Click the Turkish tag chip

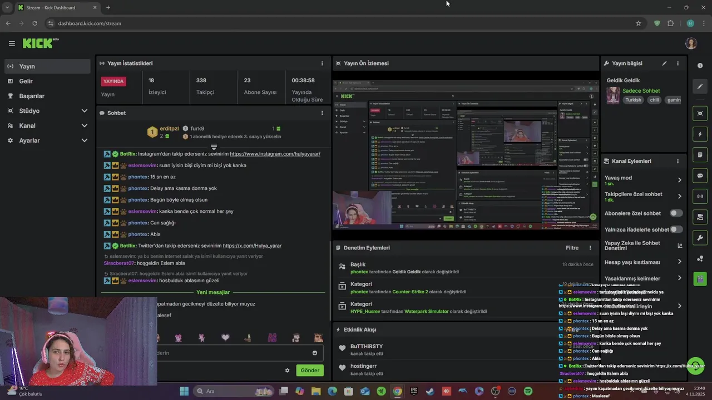(x=633, y=100)
